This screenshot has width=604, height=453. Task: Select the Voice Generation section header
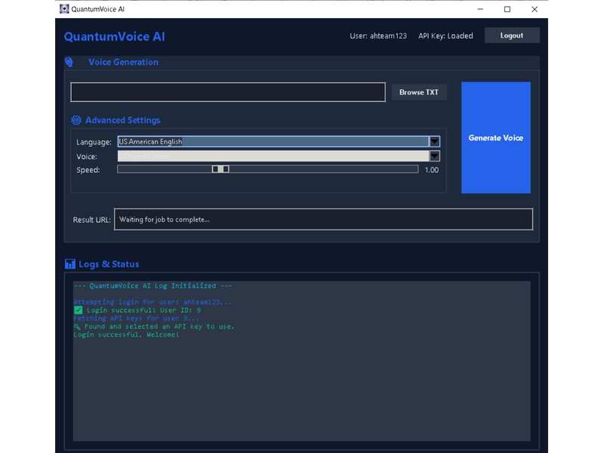pyautogui.click(x=123, y=62)
